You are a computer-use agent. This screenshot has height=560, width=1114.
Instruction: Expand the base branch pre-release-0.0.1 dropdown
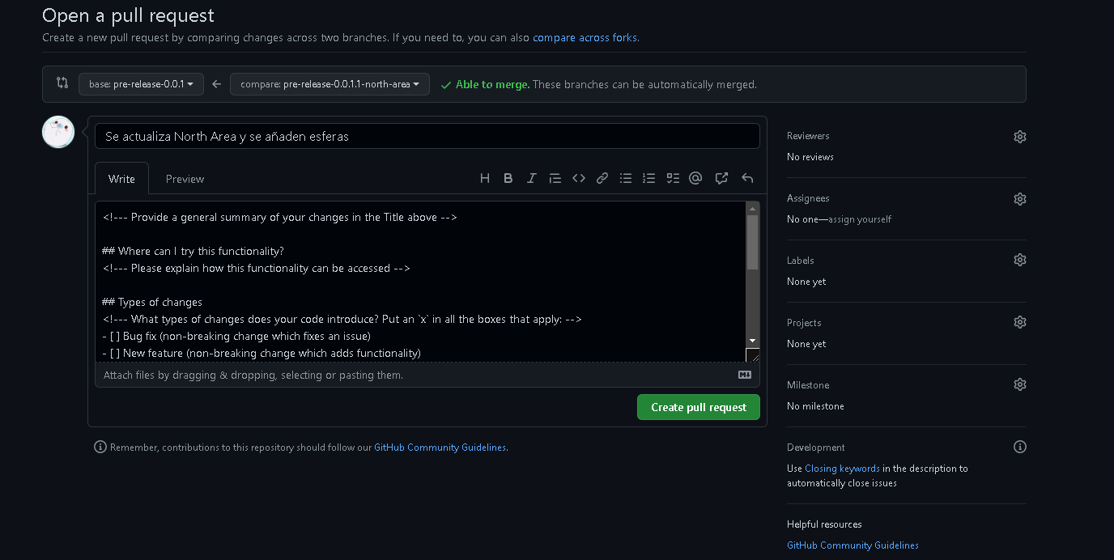pyautogui.click(x=141, y=84)
